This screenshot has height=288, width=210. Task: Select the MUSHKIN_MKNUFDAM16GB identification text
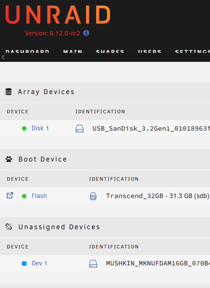158,263
